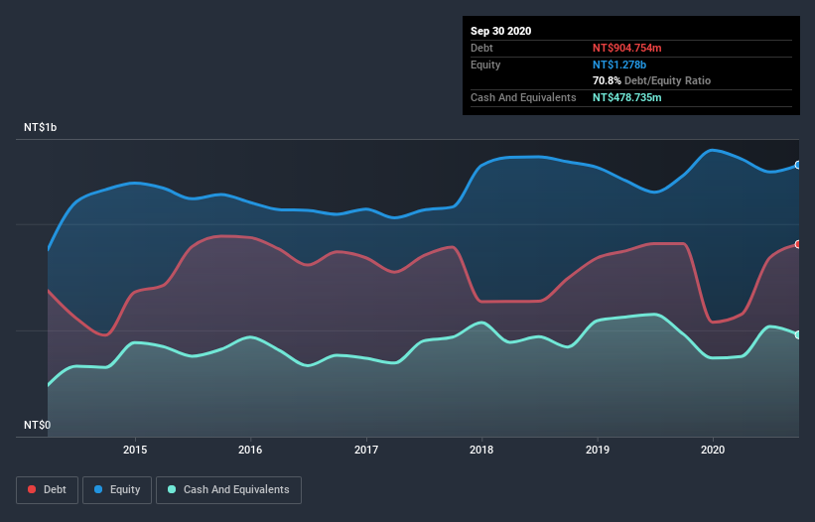Click the NT$904.754m debt value

point(626,48)
